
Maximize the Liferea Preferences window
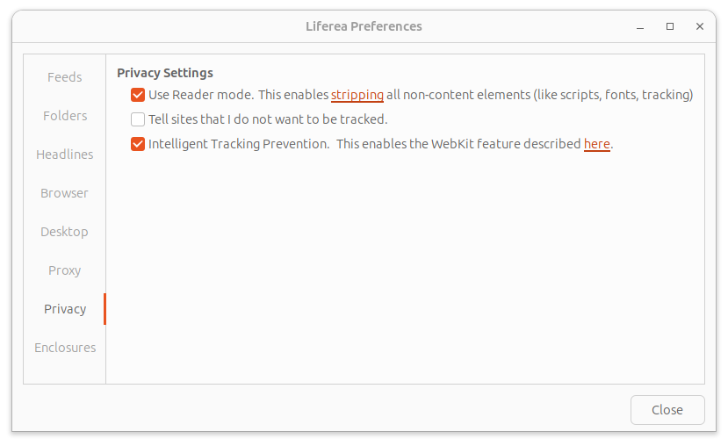(x=670, y=26)
